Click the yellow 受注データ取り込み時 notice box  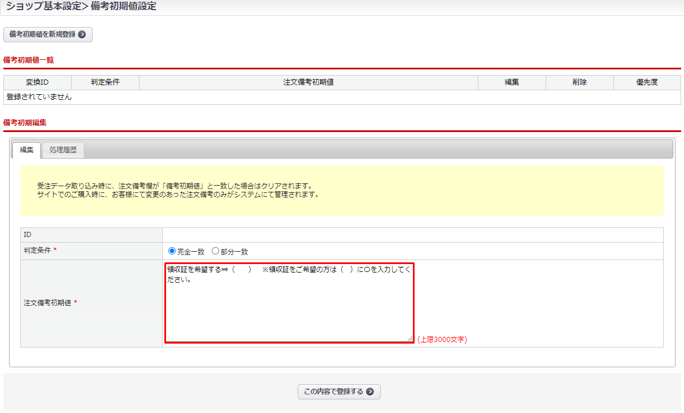[x=342, y=191]
